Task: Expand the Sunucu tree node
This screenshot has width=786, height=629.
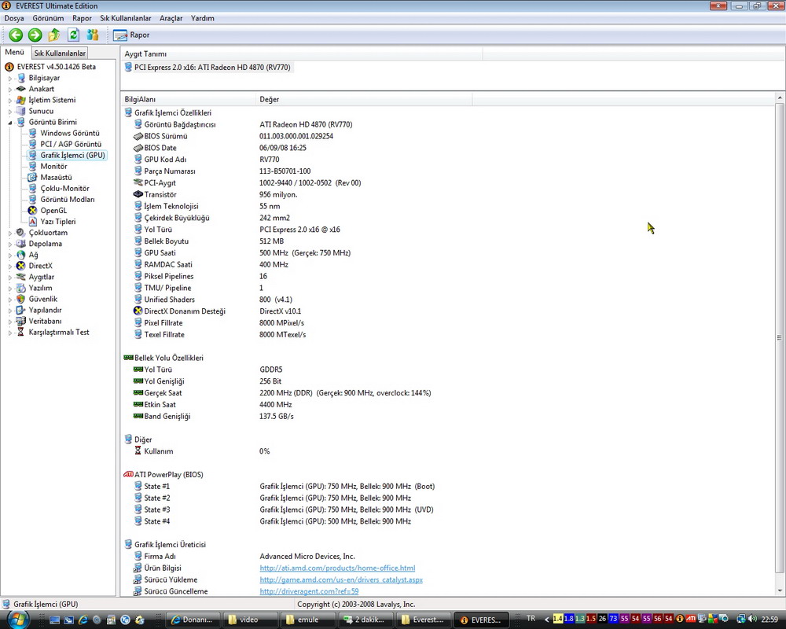Action: pos(9,112)
